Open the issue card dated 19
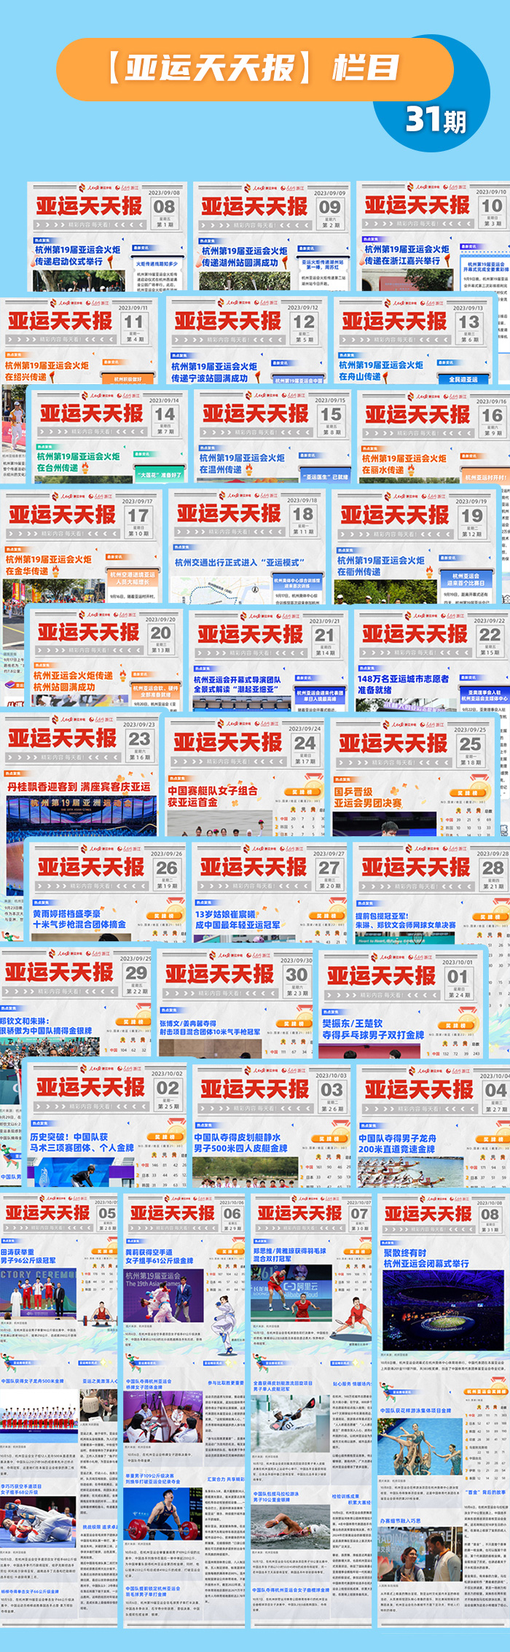 point(415,547)
